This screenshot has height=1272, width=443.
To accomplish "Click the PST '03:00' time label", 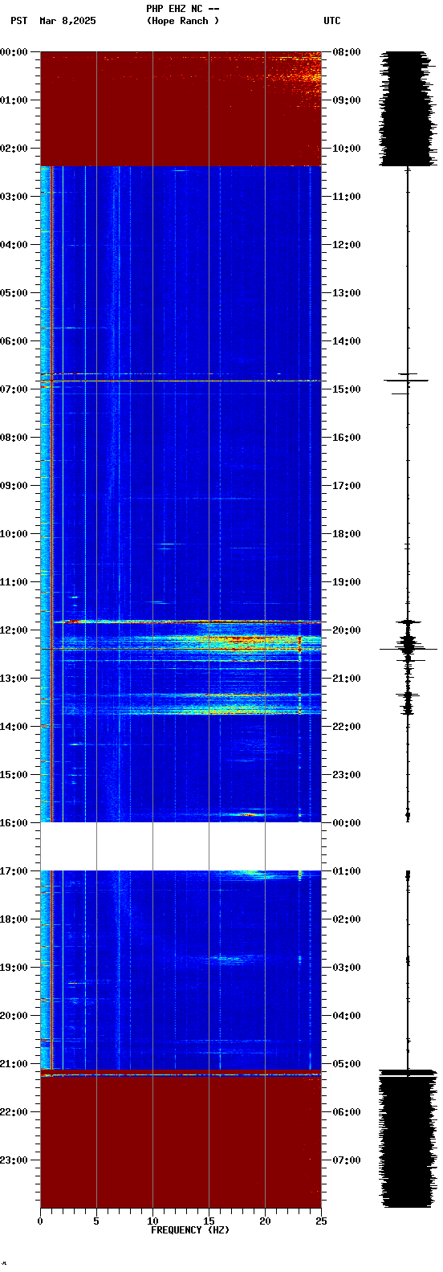I will [x=14, y=196].
